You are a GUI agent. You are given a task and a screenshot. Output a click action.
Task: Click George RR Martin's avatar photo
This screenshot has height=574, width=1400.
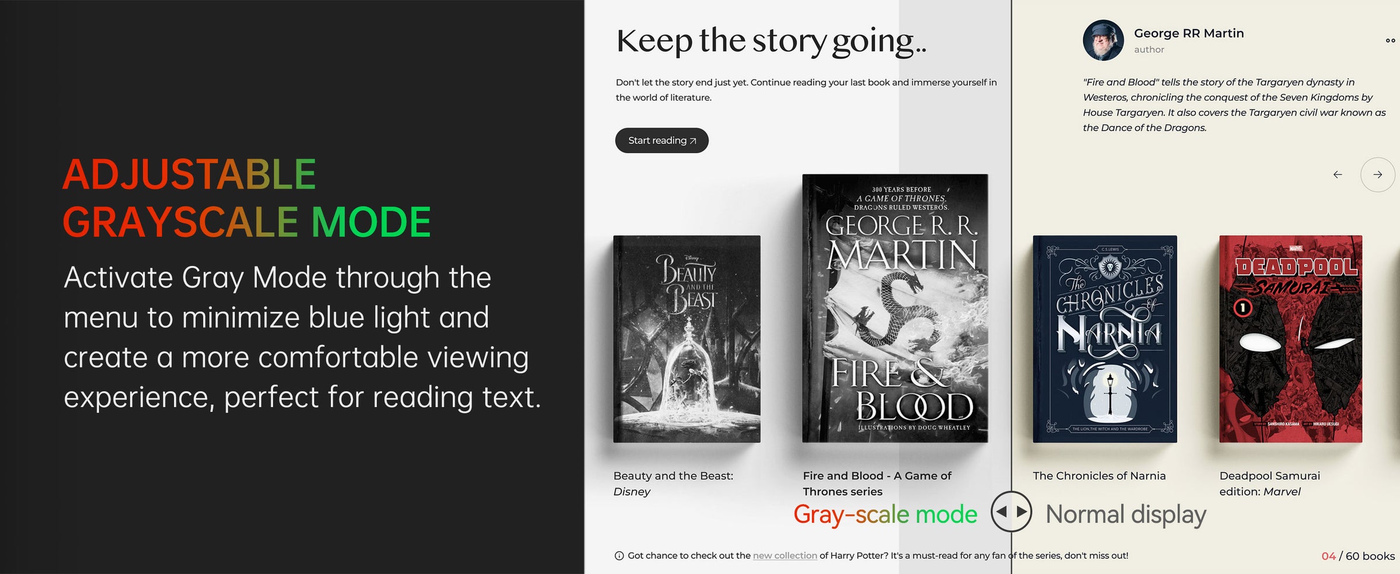[x=1103, y=40]
